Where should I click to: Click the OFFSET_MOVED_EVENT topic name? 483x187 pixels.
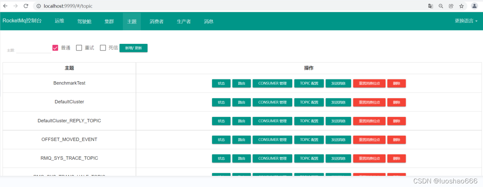[x=69, y=140]
